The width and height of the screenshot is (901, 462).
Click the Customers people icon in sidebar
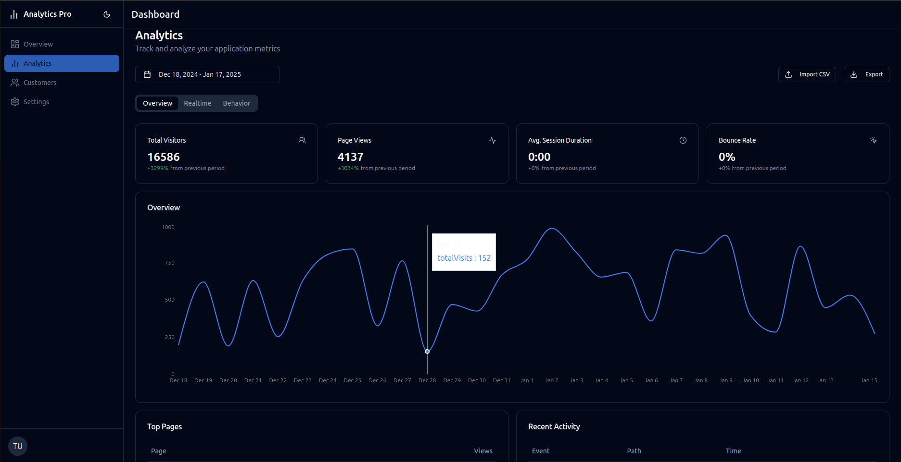15,82
